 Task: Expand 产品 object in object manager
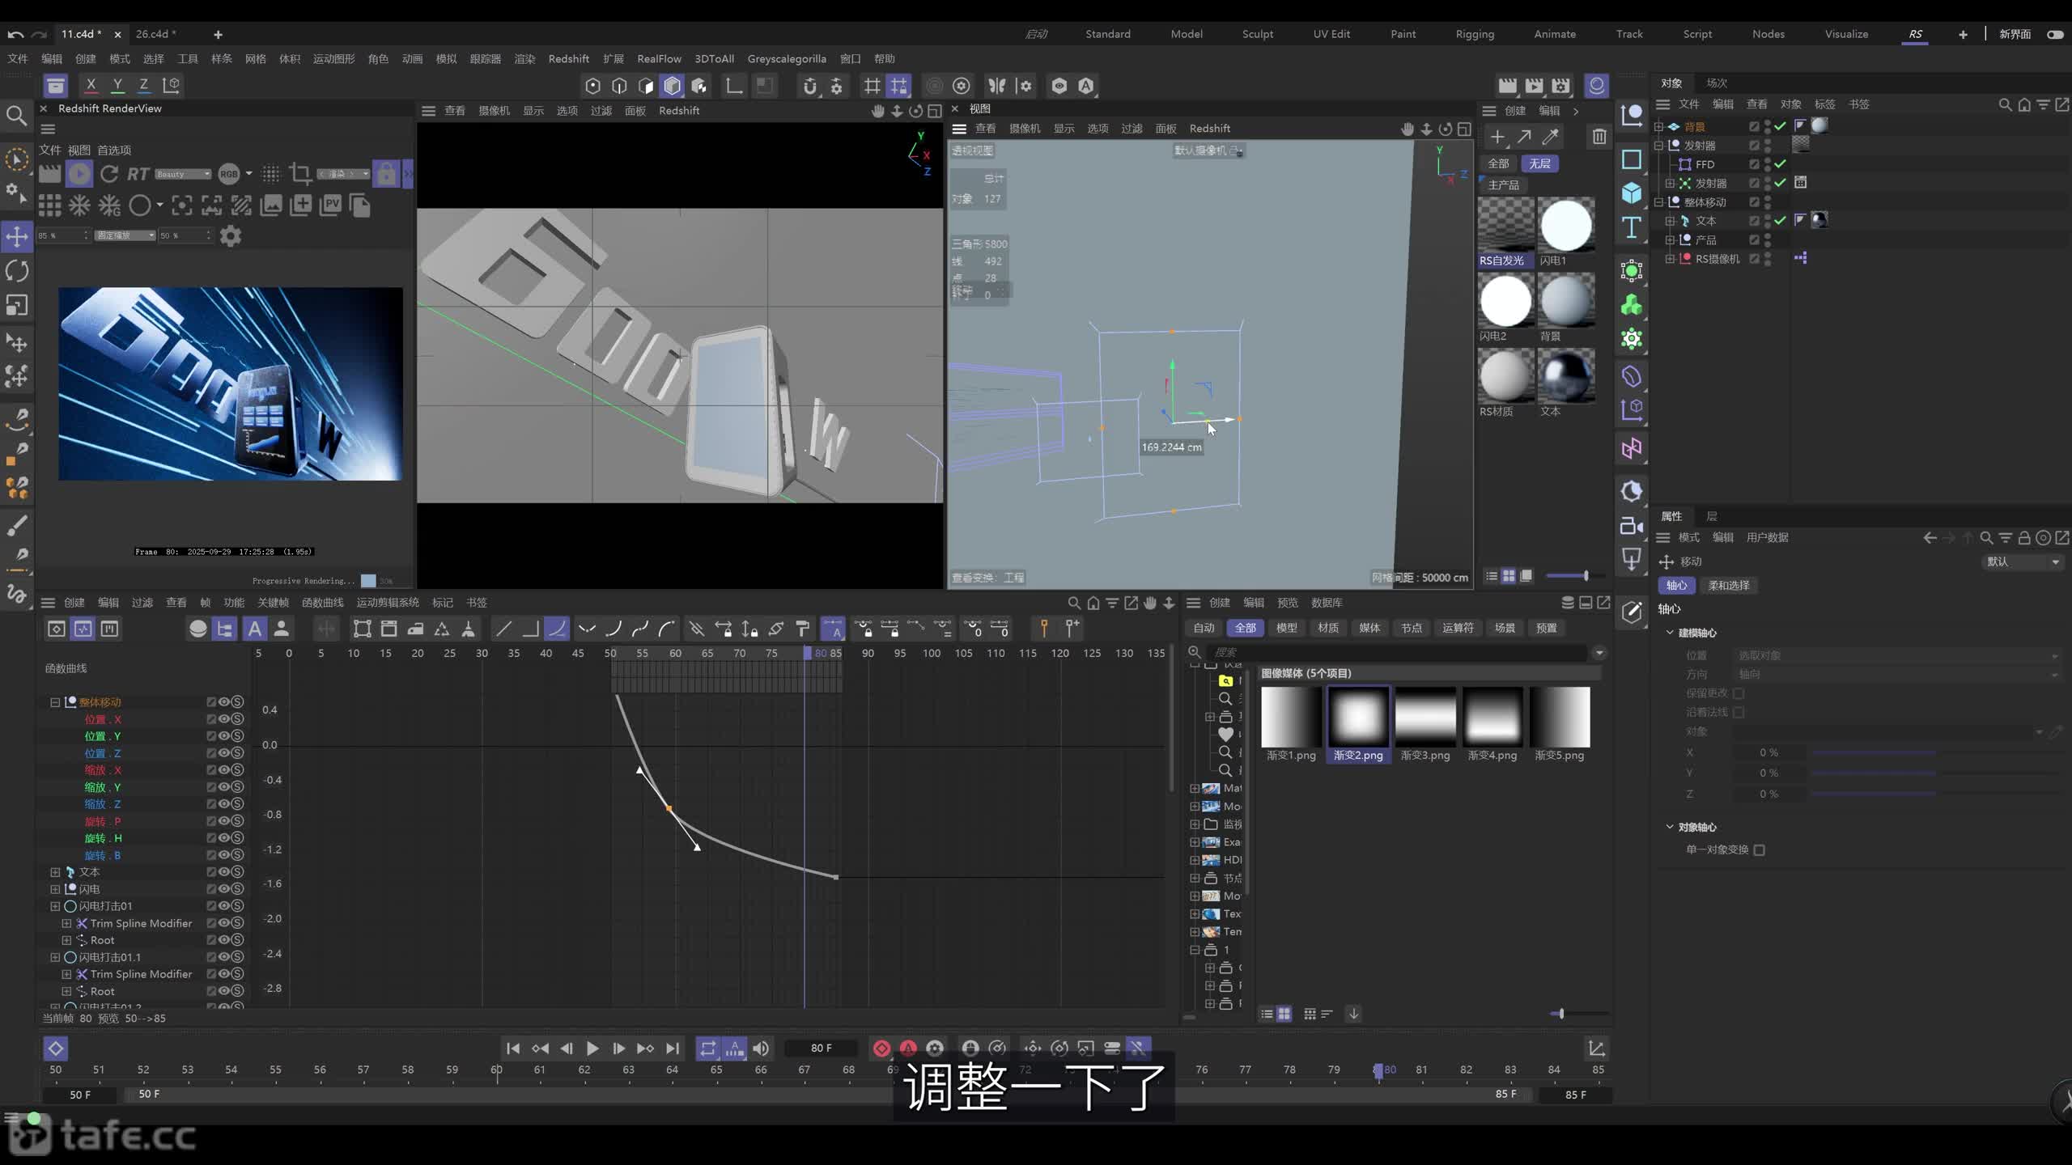1670,240
